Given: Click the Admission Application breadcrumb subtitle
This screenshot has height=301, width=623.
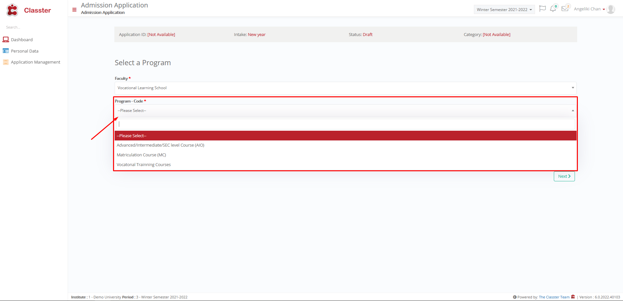Looking at the screenshot, I should click(x=103, y=12).
